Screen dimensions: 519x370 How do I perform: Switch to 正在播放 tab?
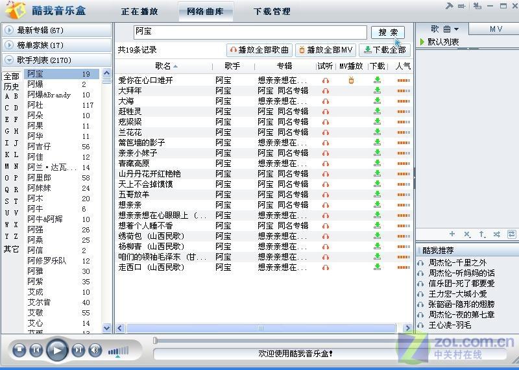(139, 11)
